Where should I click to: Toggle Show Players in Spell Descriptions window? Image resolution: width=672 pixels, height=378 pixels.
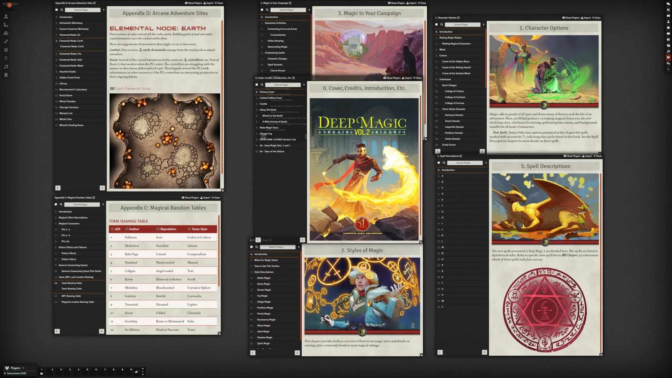click(x=572, y=156)
